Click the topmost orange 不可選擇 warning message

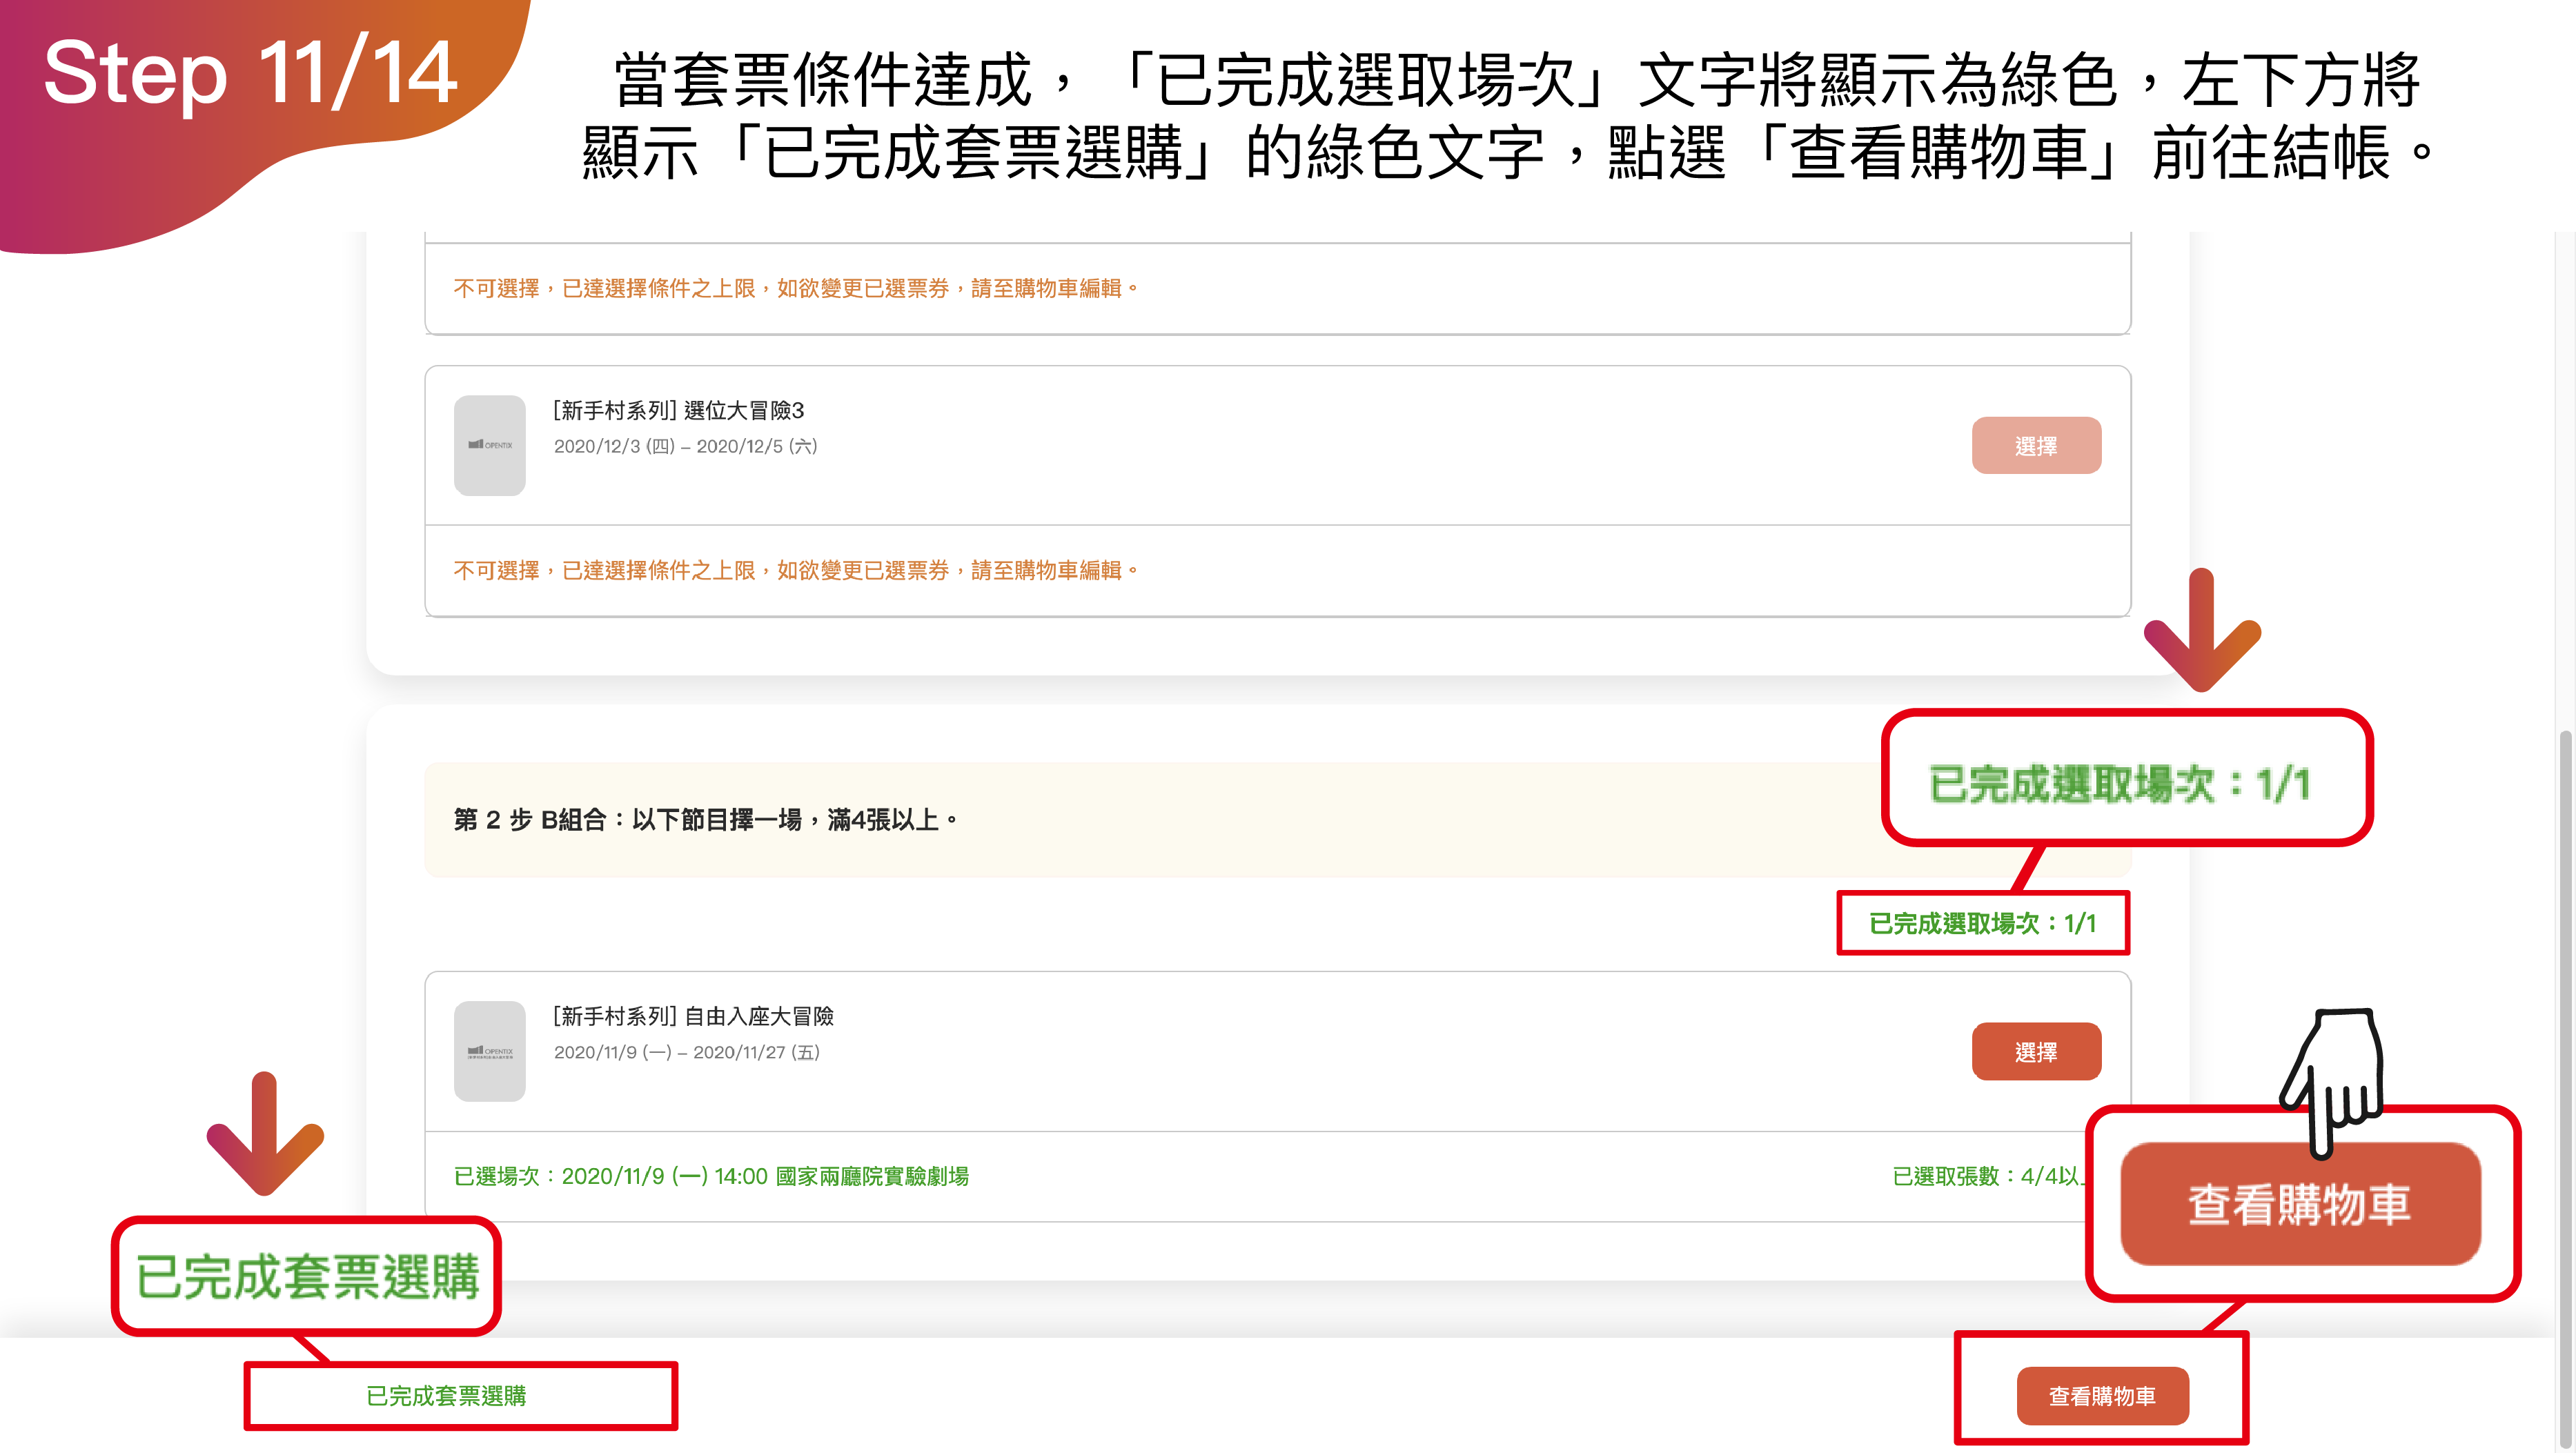795,288
